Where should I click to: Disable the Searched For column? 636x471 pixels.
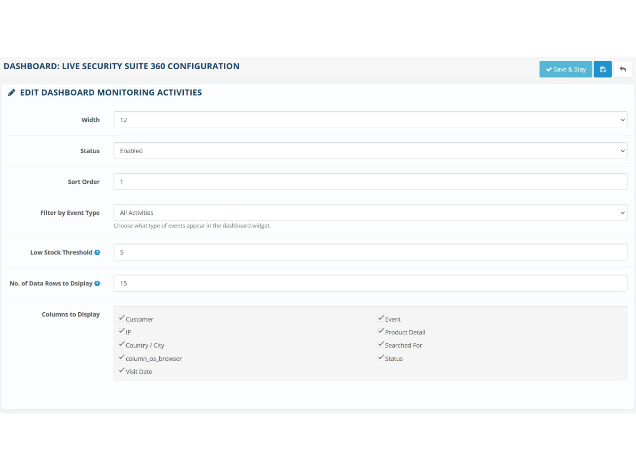coord(381,345)
